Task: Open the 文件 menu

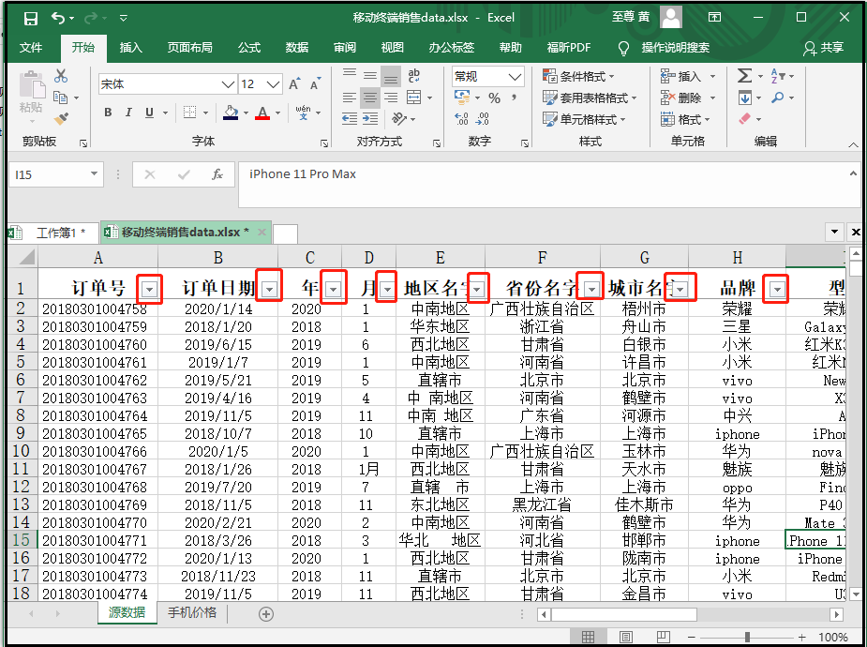Action: point(31,48)
